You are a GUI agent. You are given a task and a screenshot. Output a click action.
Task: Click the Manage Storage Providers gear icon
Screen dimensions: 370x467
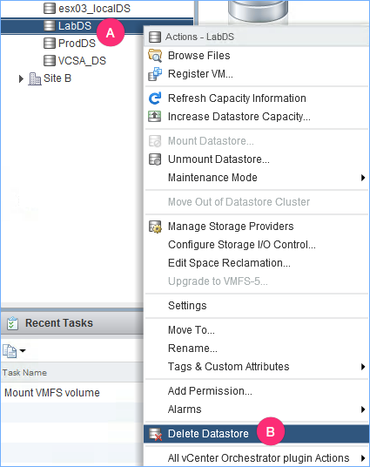coord(155,227)
